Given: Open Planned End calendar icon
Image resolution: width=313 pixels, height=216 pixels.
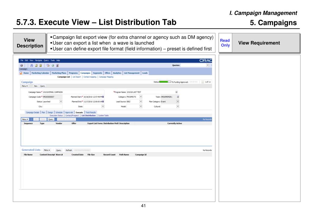Looking at the screenshot, I should (x=103, y=102).
